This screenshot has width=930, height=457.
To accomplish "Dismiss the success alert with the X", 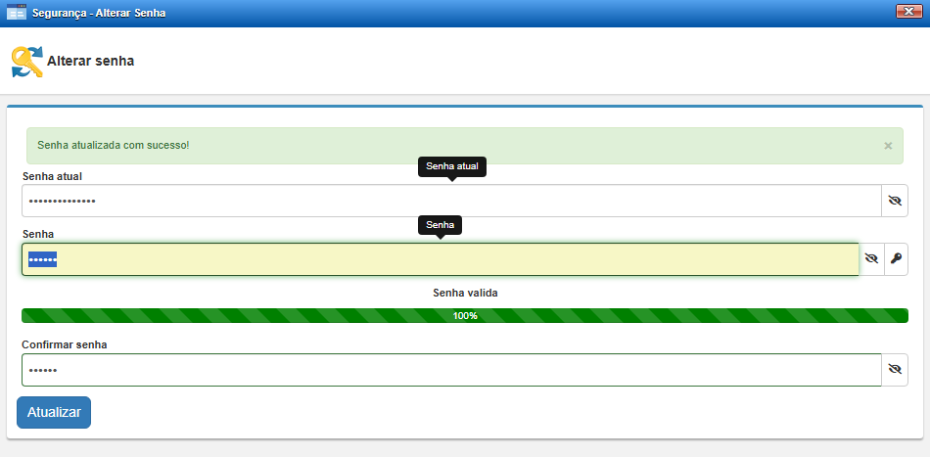I will (x=888, y=146).
